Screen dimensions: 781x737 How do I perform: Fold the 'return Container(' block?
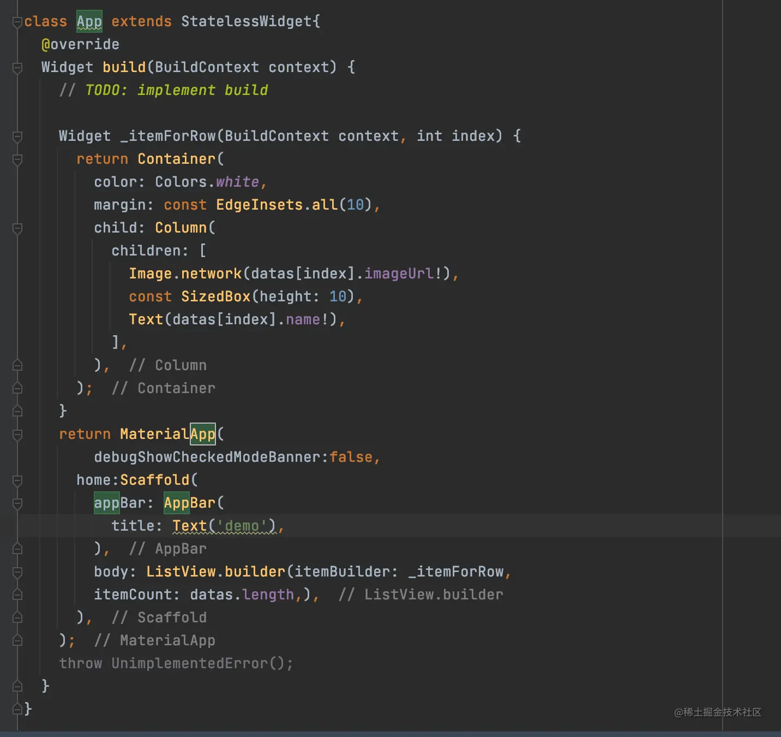(x=17, y=159)
